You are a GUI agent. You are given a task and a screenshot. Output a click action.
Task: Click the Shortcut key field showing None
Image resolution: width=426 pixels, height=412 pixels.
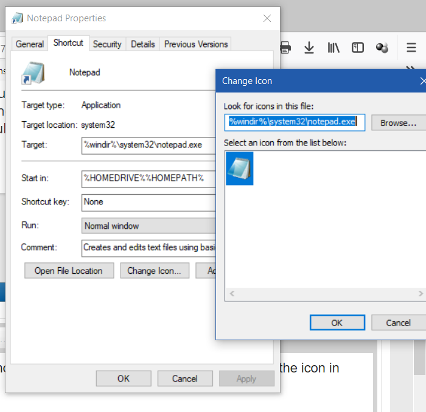coord(148,203)
